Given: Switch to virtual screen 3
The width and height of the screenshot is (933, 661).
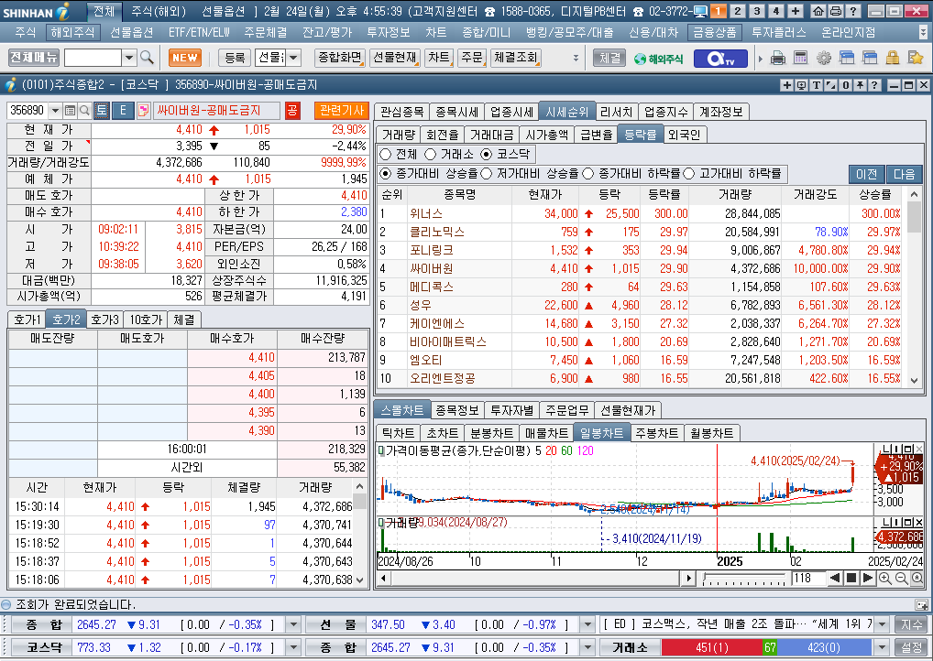Looking at the screenshot, I should [757, 11].
